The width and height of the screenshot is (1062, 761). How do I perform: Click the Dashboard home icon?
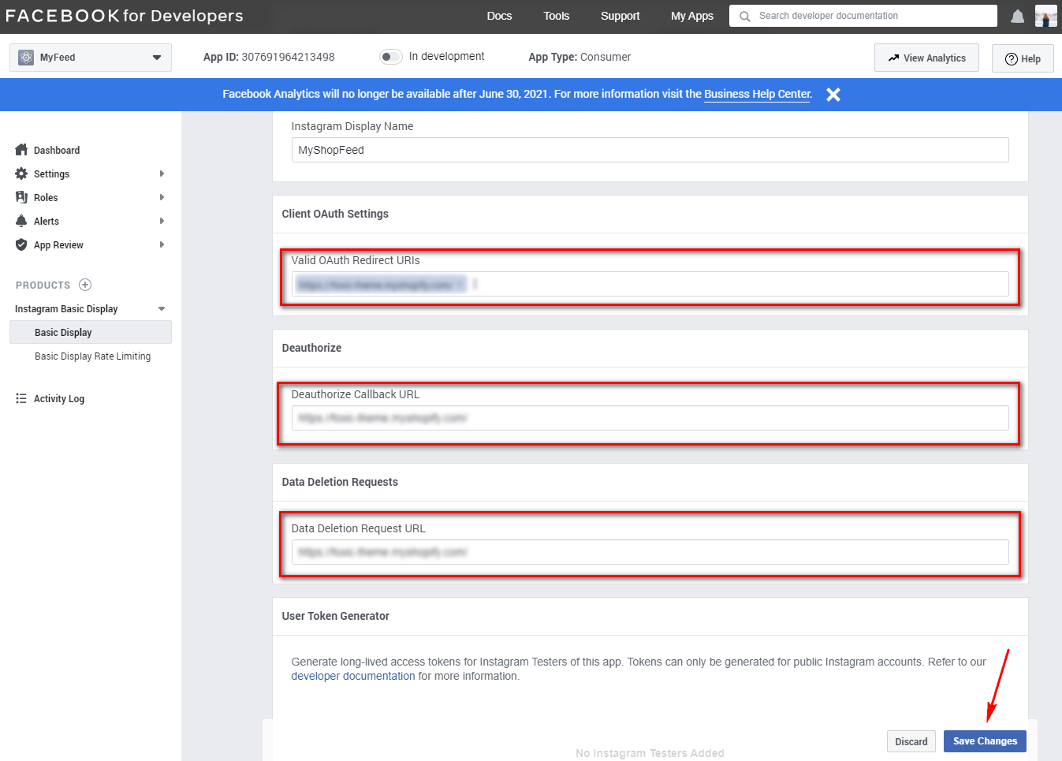21,150
